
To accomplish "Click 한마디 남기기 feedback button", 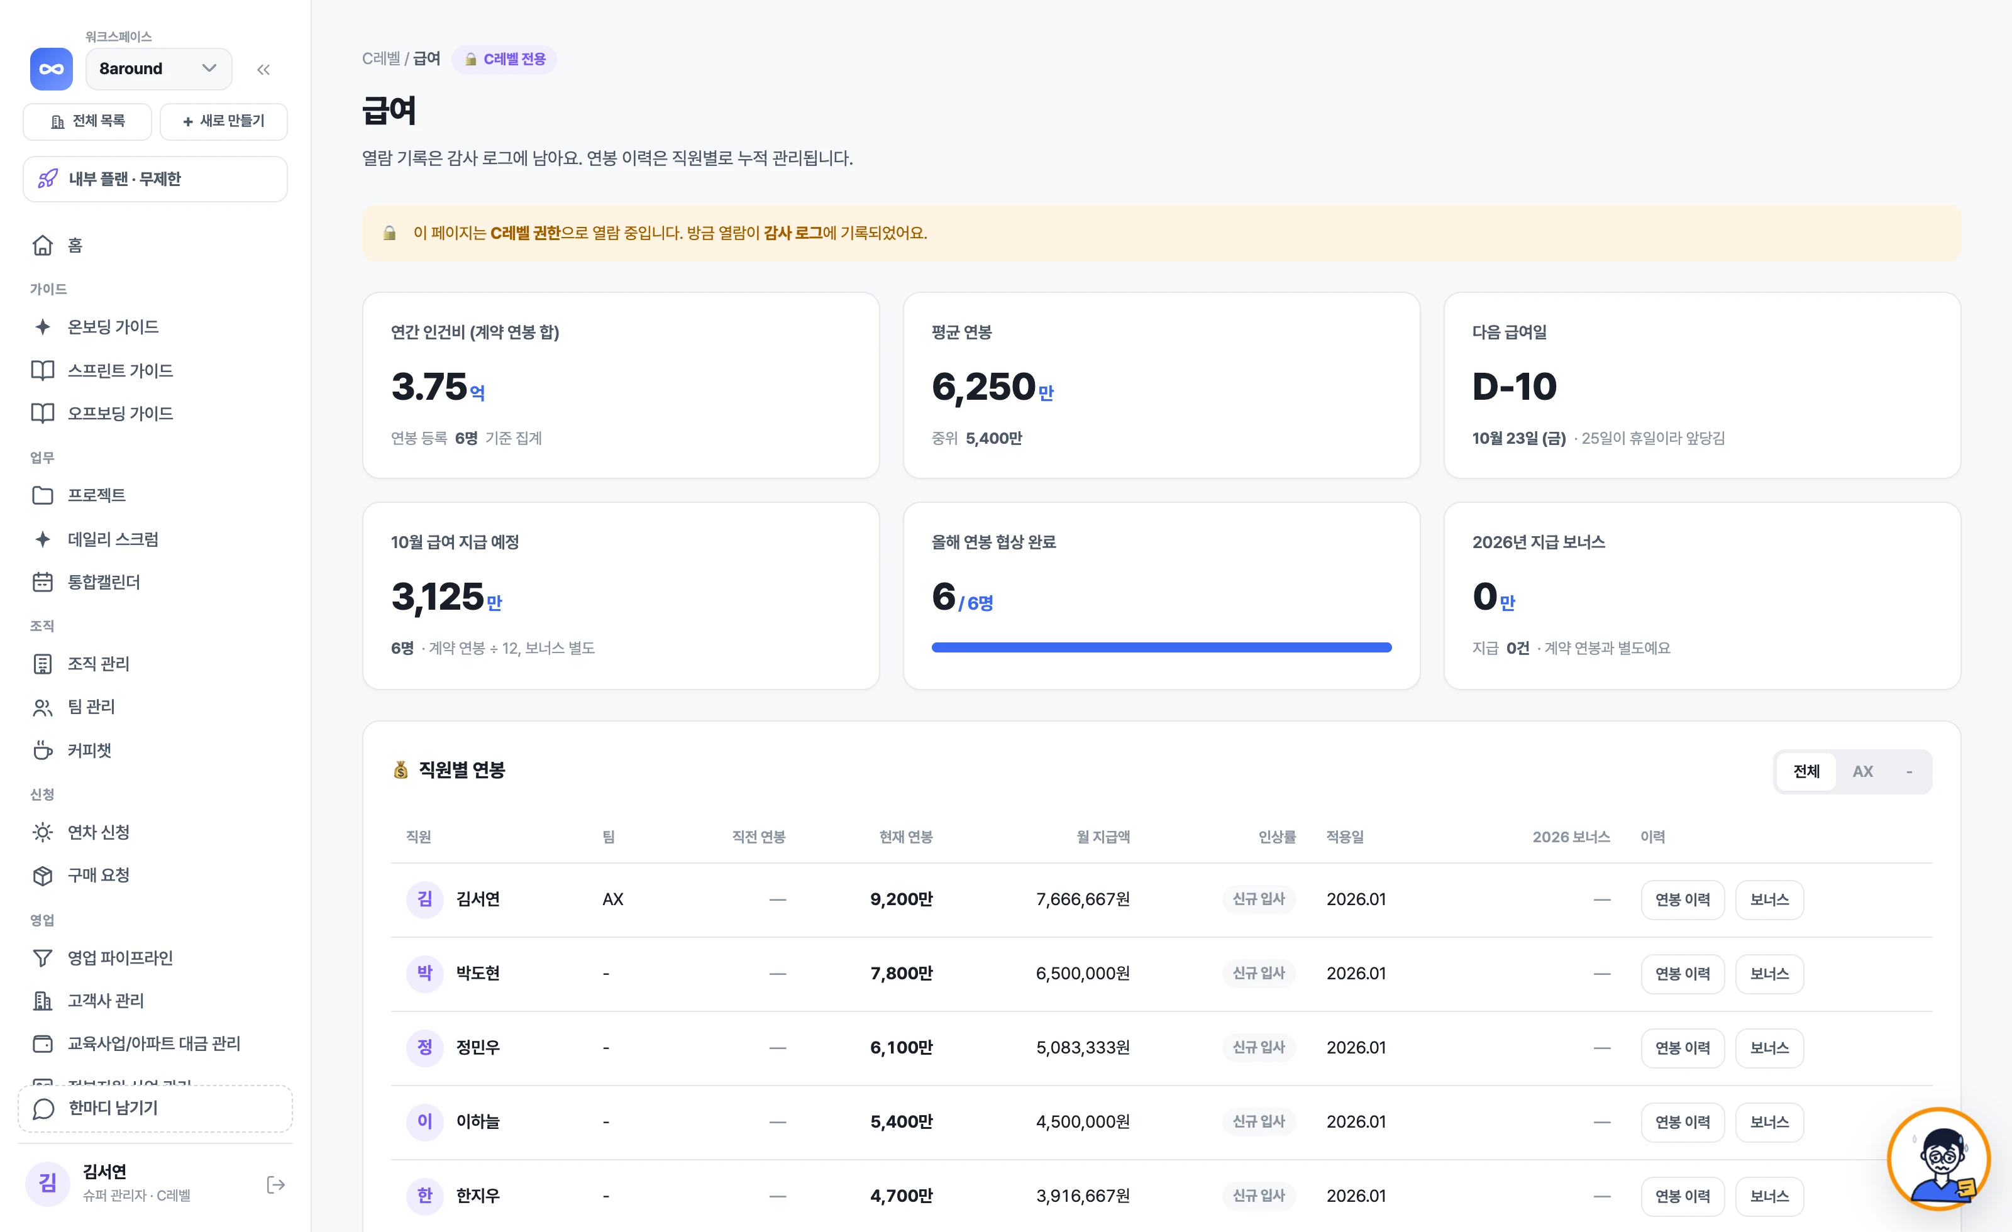I will point(155,1108).
